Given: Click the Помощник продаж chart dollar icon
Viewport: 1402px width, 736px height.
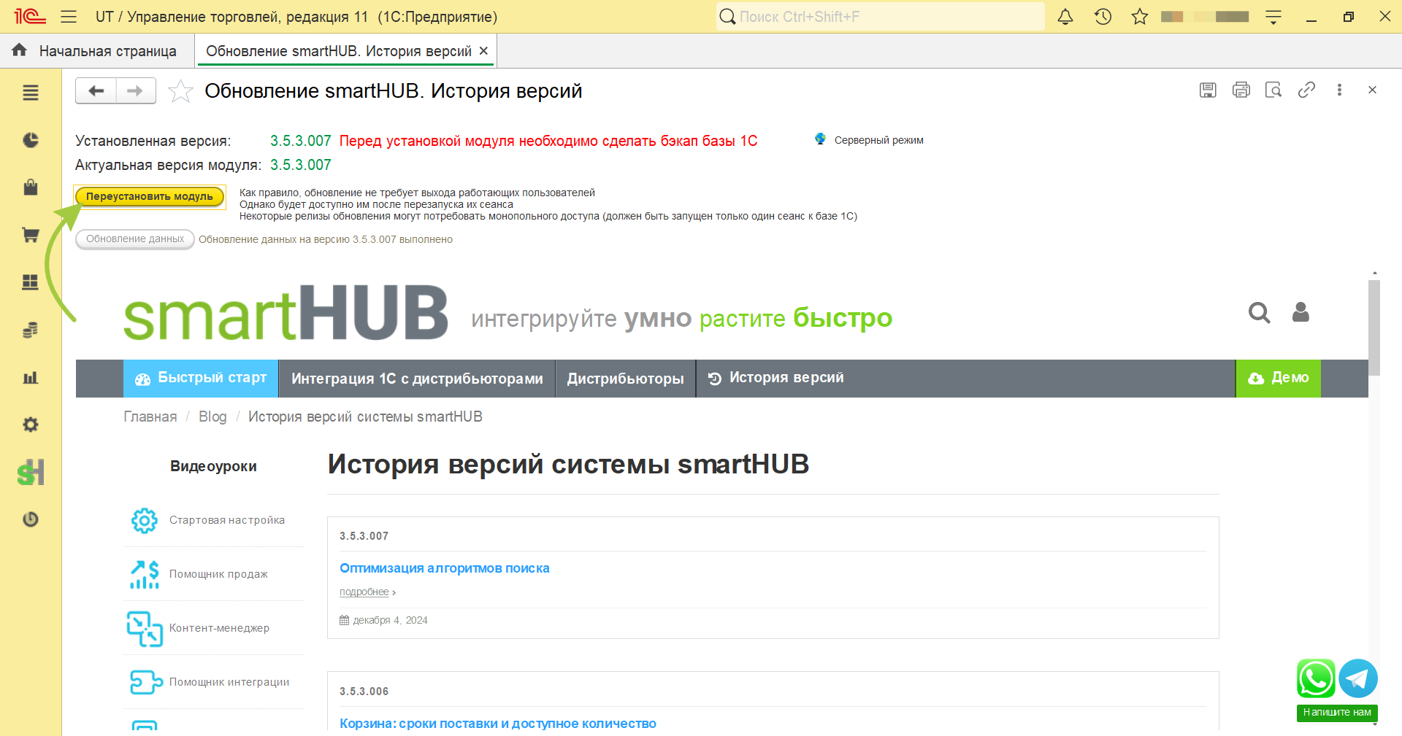Looking at the screenshot, I should click(145, 574).
